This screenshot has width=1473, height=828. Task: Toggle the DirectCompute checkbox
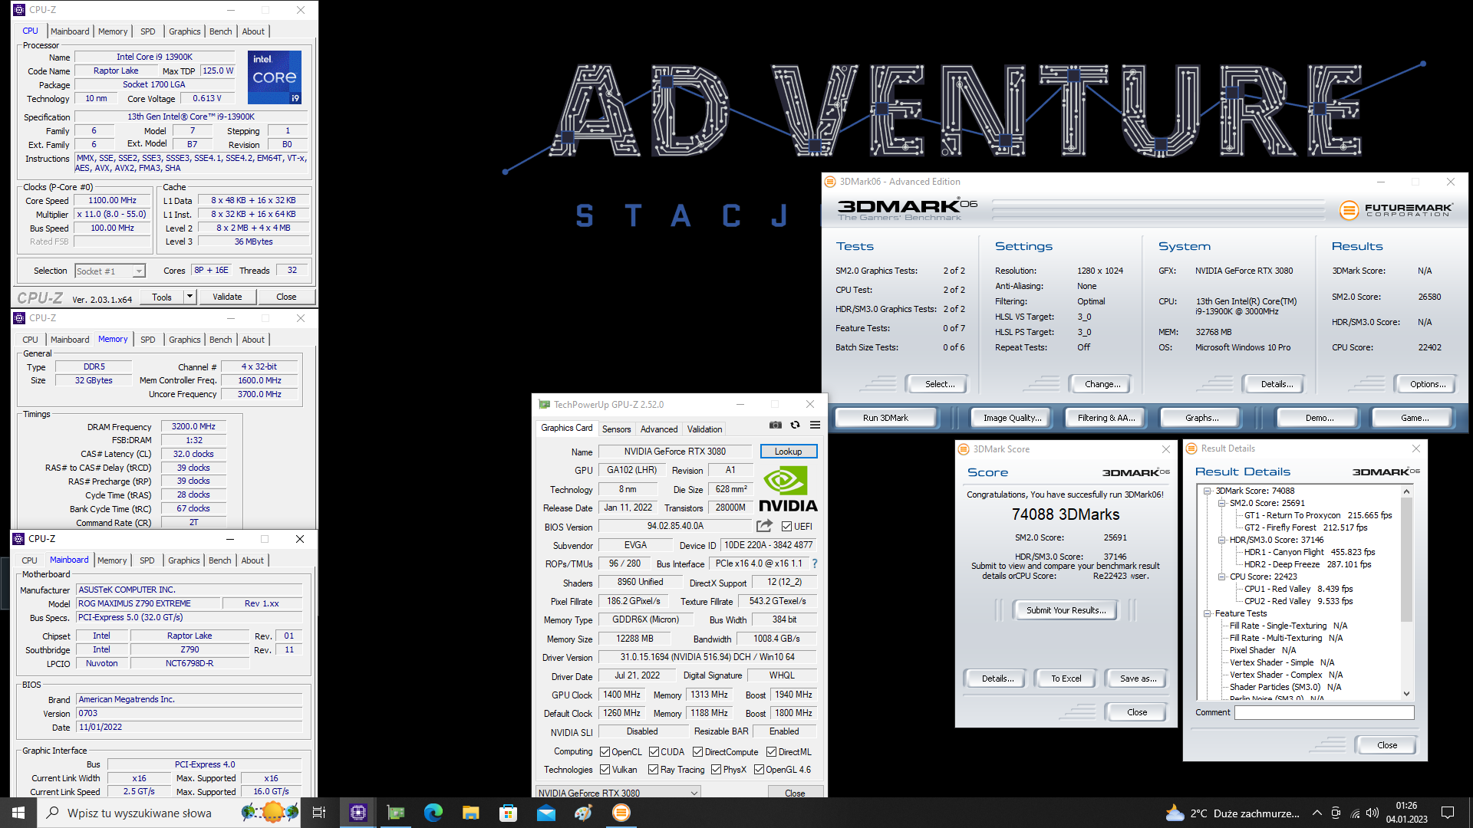coord(697,752)
